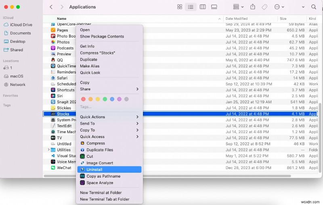Screen dimensions: 323x205
Task: Apply the red tag color
Action: (x=83, y=99)
